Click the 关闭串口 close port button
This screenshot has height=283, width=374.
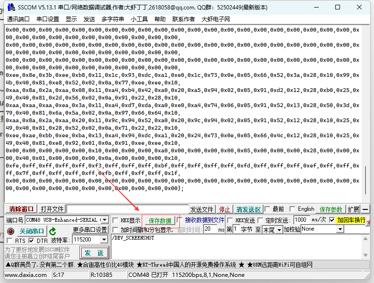(x=32, y=231)
